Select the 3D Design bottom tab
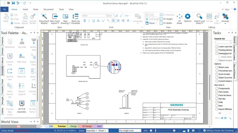Viewport: 238px width, 133px height. pos(87,126)
